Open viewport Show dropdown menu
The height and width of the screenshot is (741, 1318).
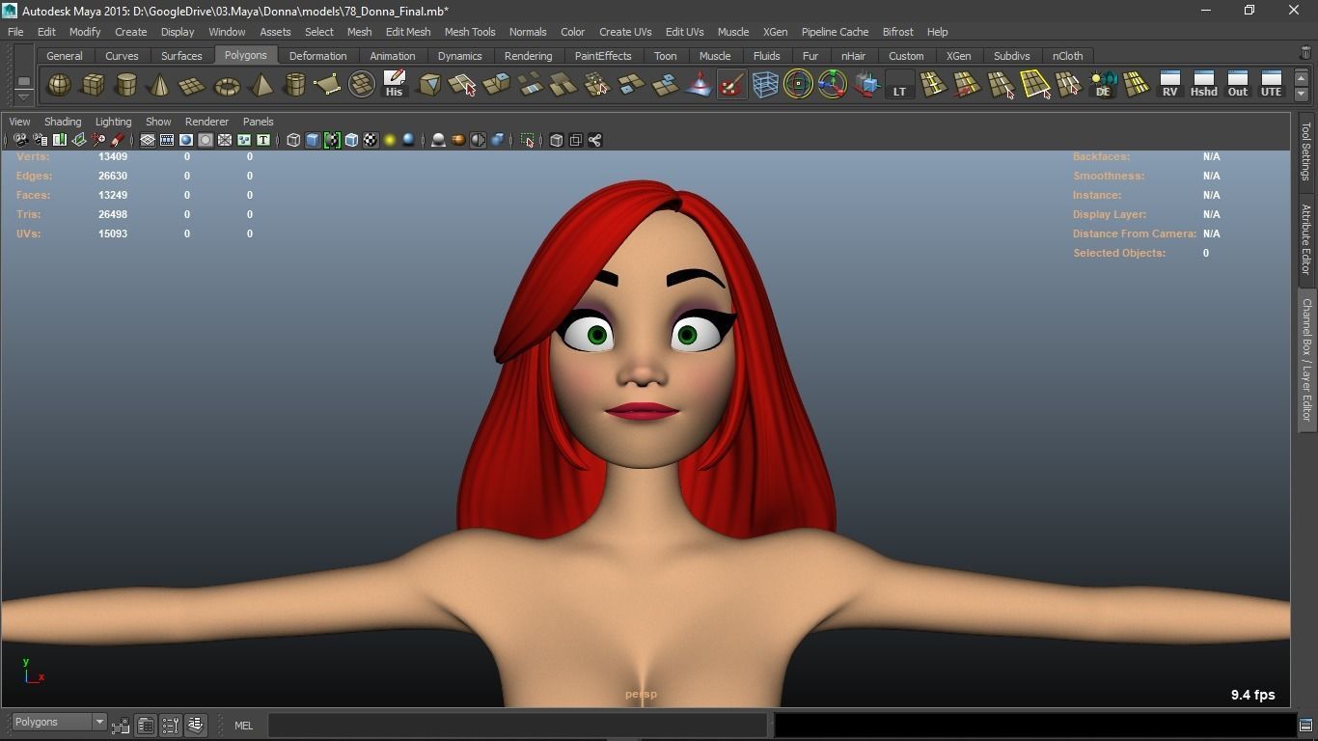coord(158,122)
